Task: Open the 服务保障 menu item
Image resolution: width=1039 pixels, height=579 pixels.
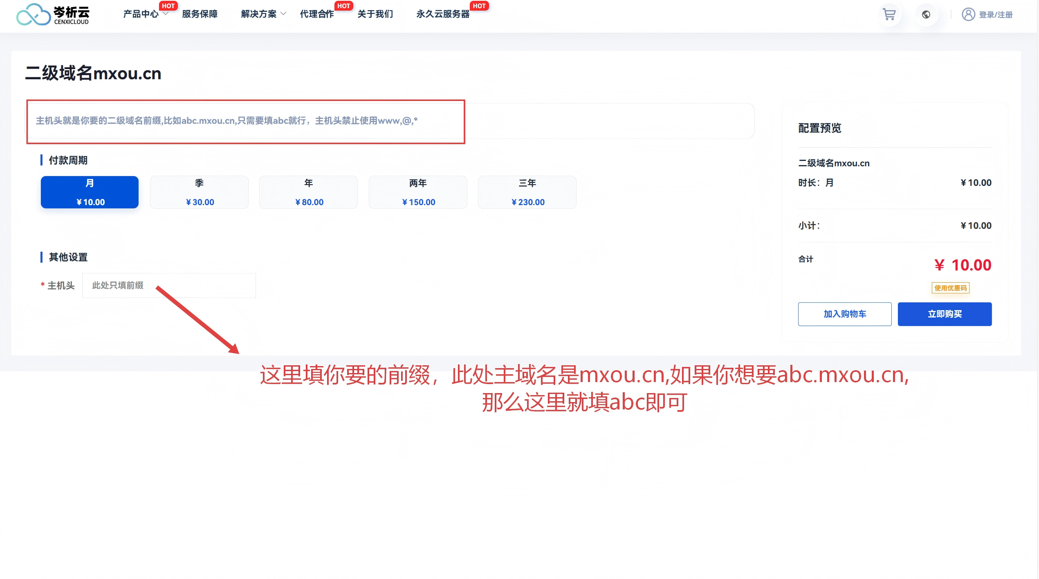Action: click(x=200, y=14)
